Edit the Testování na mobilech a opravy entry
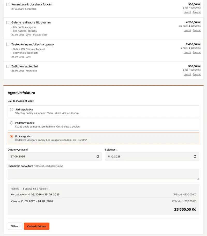 pyautogui.click(x=187, y=52)
